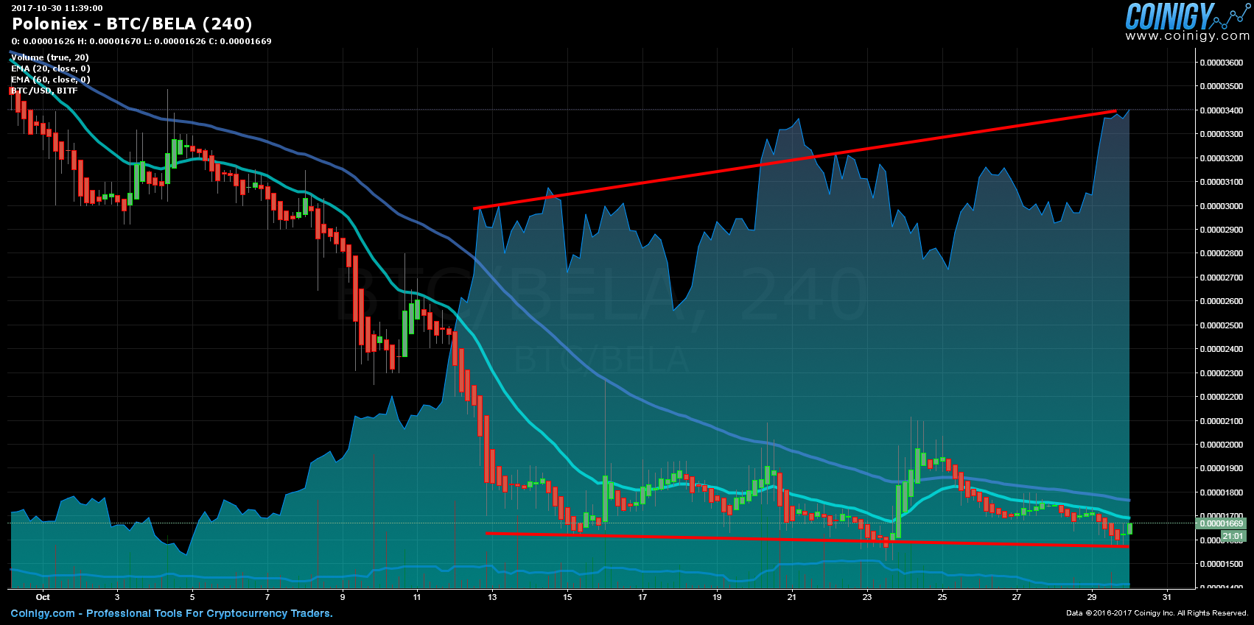Select the EMA (60, close, 0) legend entry
Viewport: 1254px width, 625px height.
(x=51, y=80)
